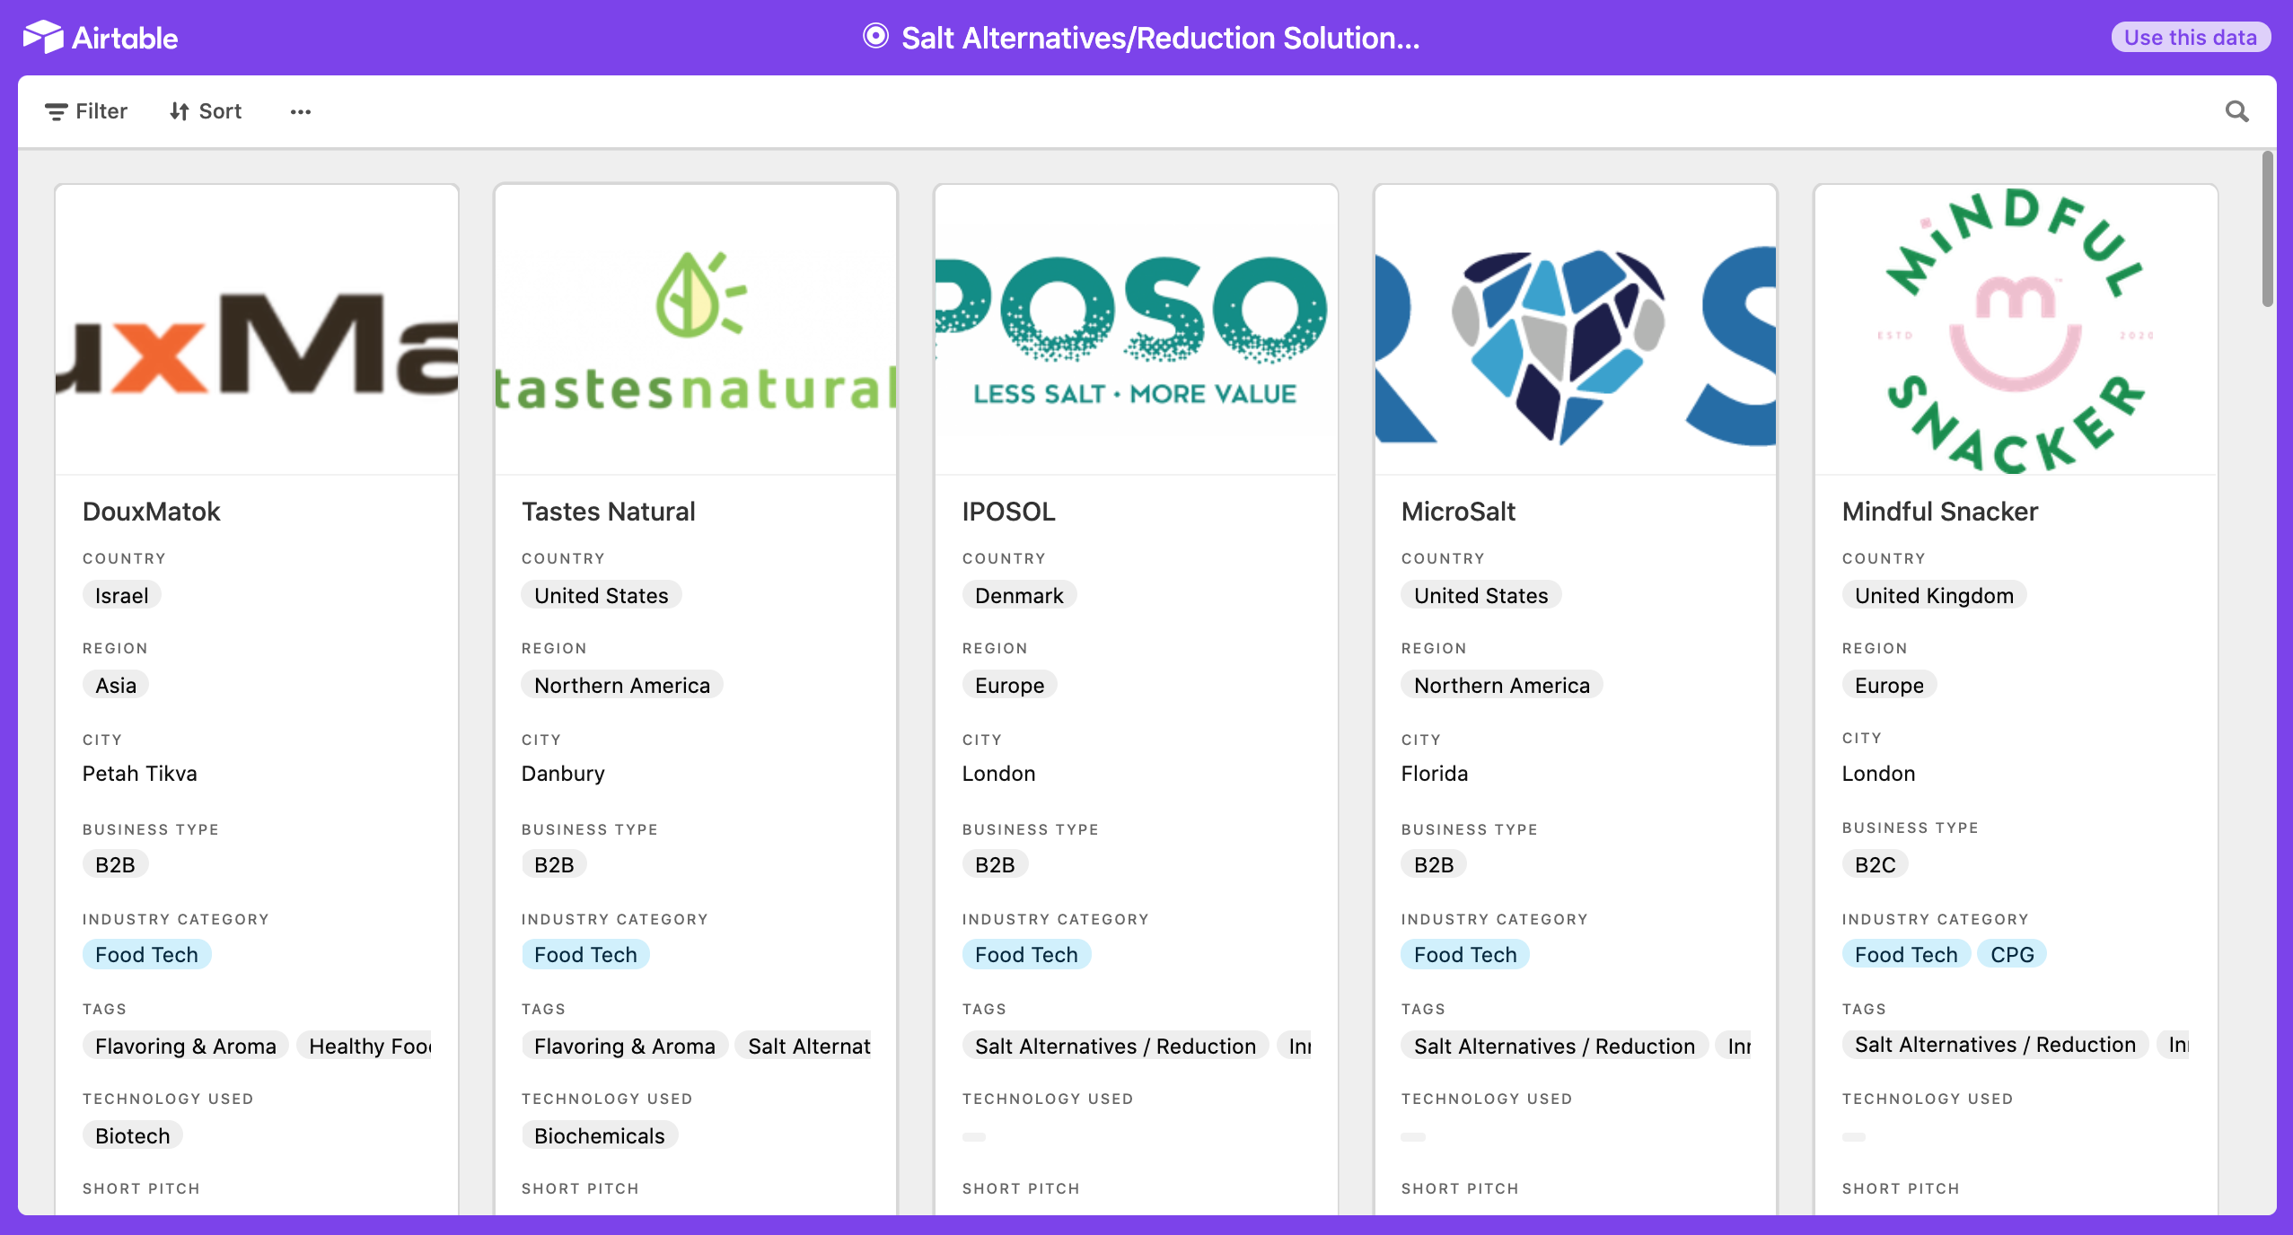Screen dimensions: 2293x1235
Task: Click the Salt Alternatives/Reduction Solution title
Action: (x=1160, y=38)
